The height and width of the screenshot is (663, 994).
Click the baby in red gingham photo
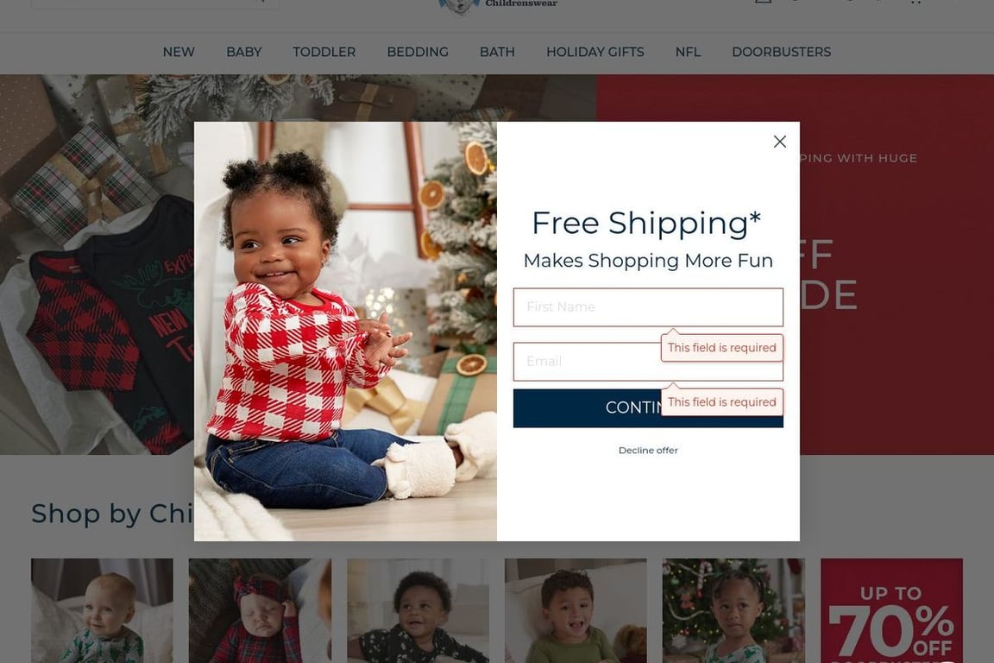point(345,331)
